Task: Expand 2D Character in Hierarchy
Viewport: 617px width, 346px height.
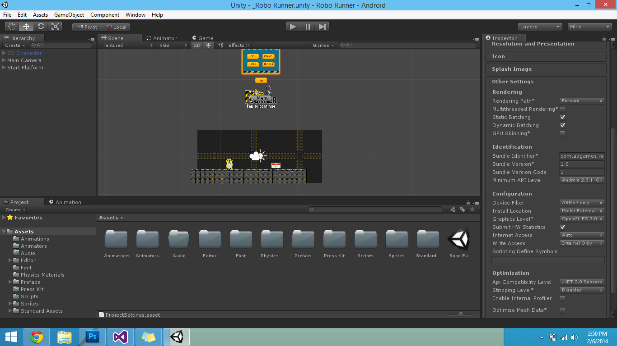Action: (x=4, y=53)
